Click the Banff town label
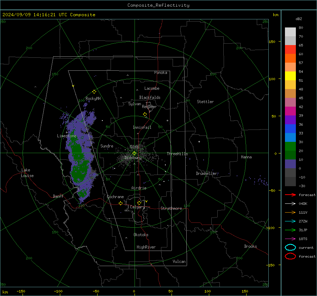This screenshot has width=317, height=296. [x=58, y=196]
